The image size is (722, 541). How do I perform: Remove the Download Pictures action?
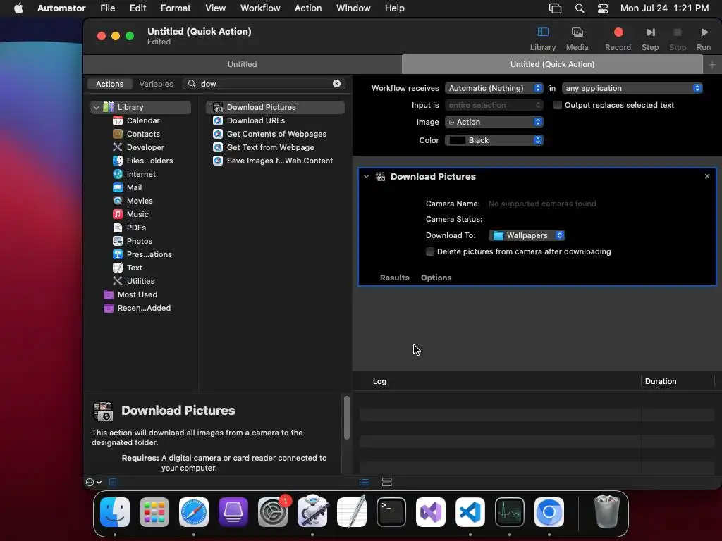(x=706, y=176)
